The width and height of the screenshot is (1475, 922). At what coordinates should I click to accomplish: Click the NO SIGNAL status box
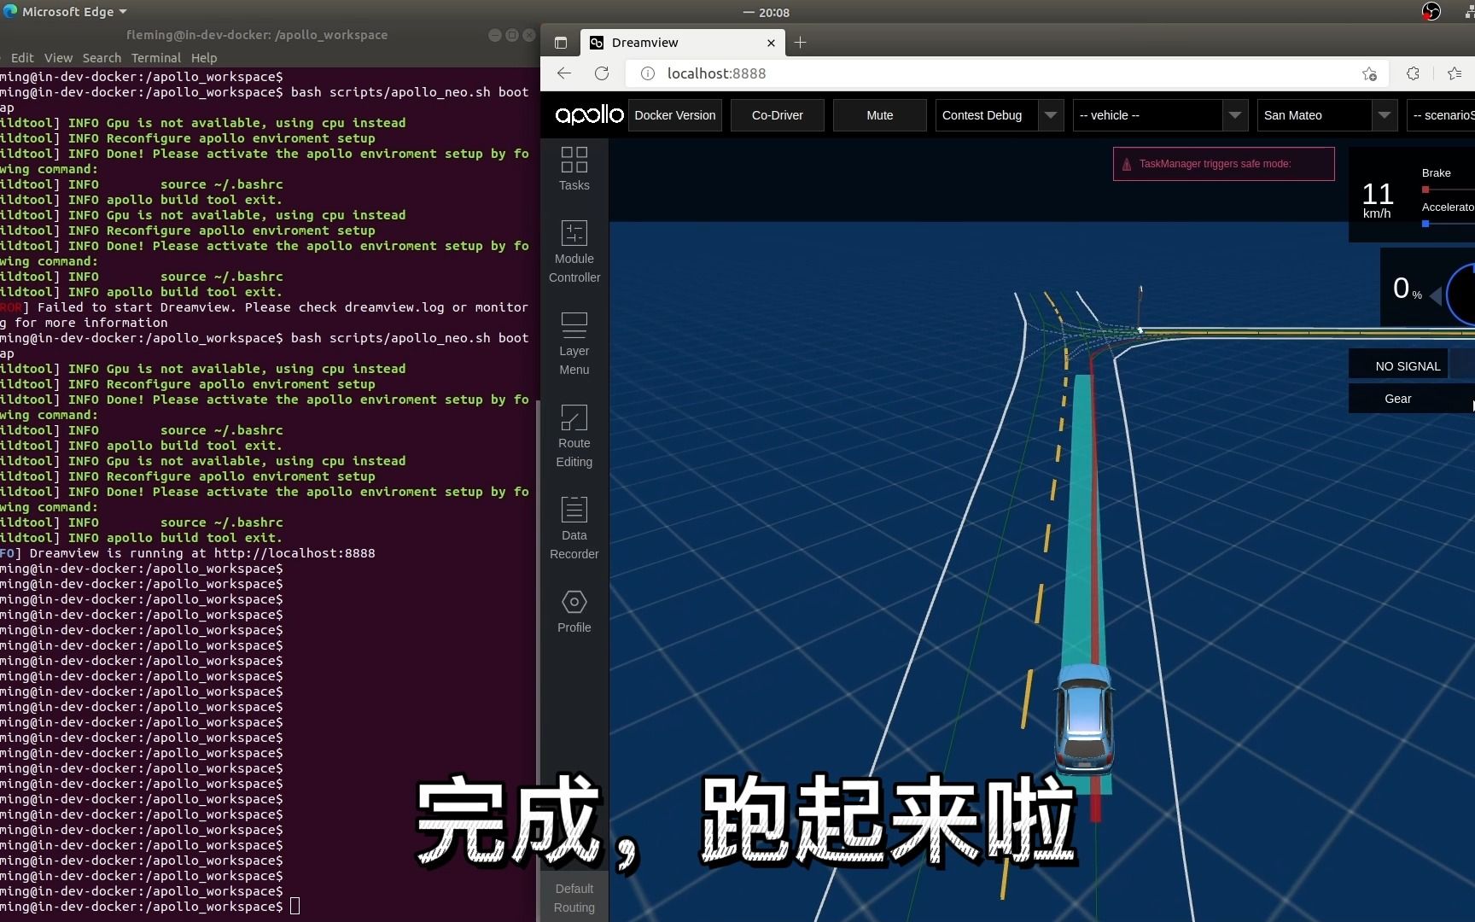coord(1398,364)
